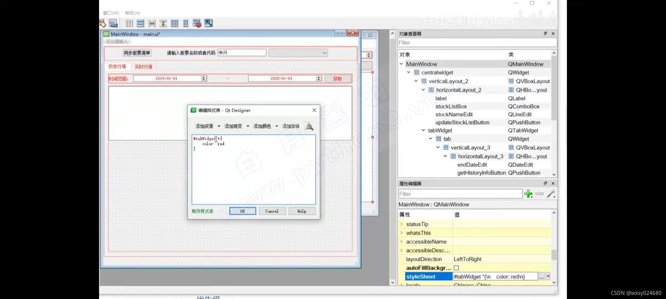
Task: Click the 同步股票清单 button
Action: coord(137,53)
